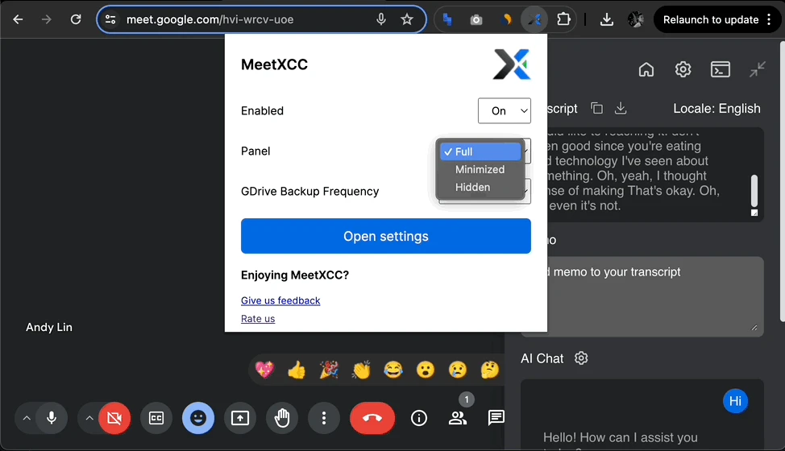This screenshot has width=785, height=451.
Task: Click the MeetXCC logo in popup
Action: point(512,64)
